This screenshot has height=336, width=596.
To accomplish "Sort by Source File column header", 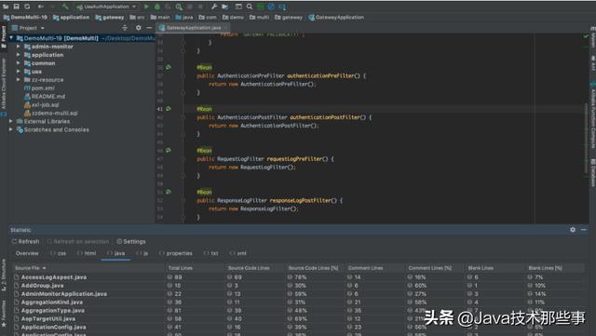I will pos(89,268).
